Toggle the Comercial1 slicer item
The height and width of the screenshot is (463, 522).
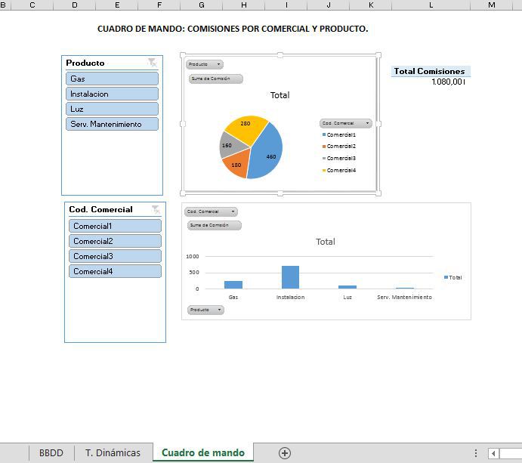115,226
